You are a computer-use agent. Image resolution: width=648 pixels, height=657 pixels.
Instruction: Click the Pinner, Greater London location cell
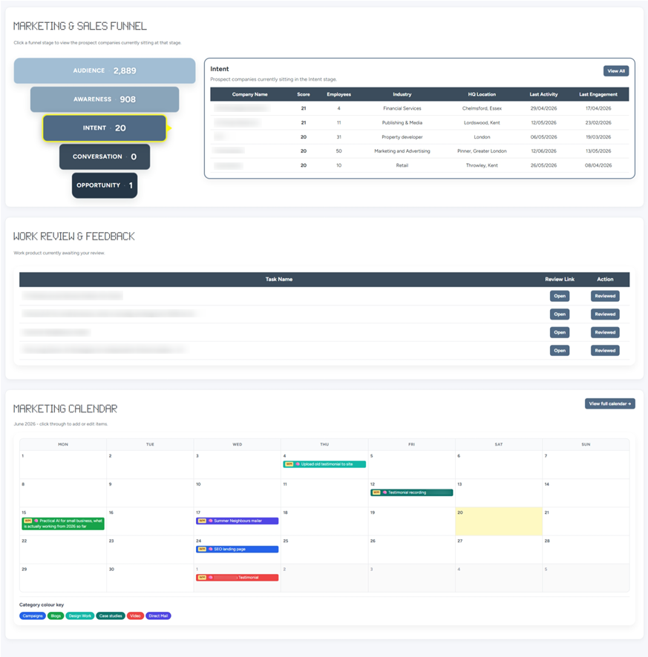coord(482,151)
